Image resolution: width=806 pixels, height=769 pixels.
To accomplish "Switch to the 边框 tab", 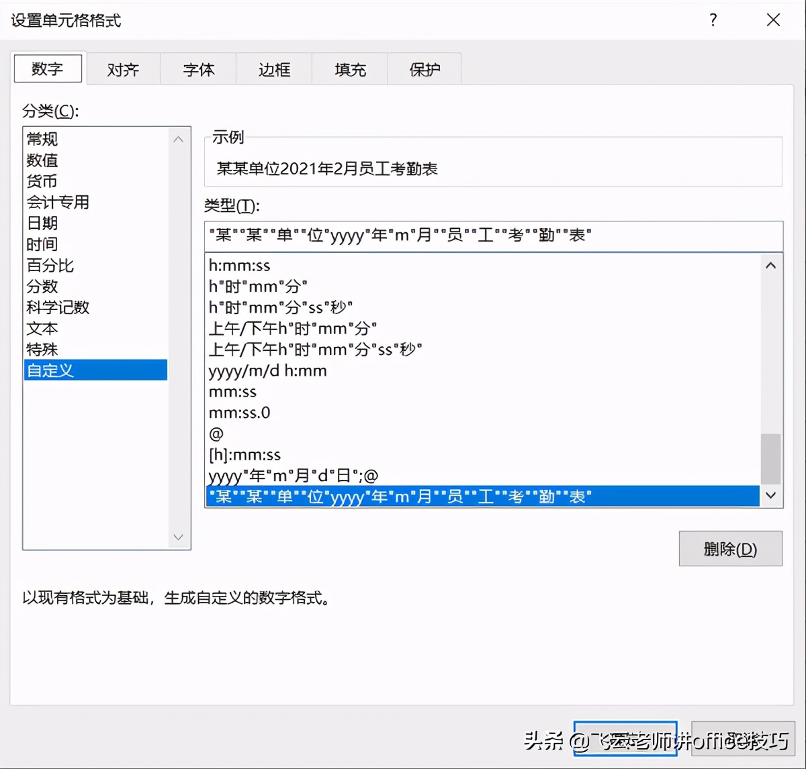I will click(273, 68).
